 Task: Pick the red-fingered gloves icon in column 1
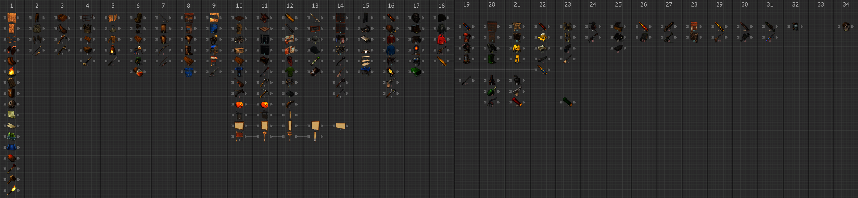click(11, 50)
